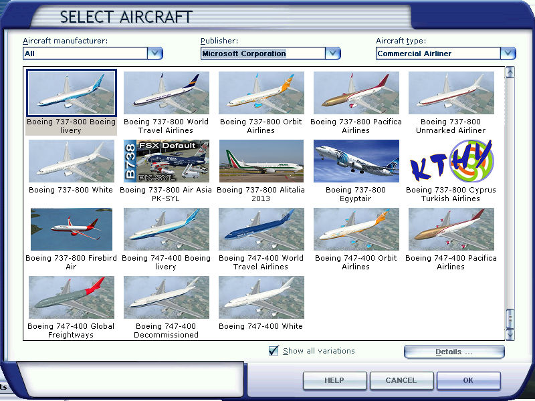Pick Boeing 737-800 Air Asia PK-SYL thumbnail

coord(166,161)
